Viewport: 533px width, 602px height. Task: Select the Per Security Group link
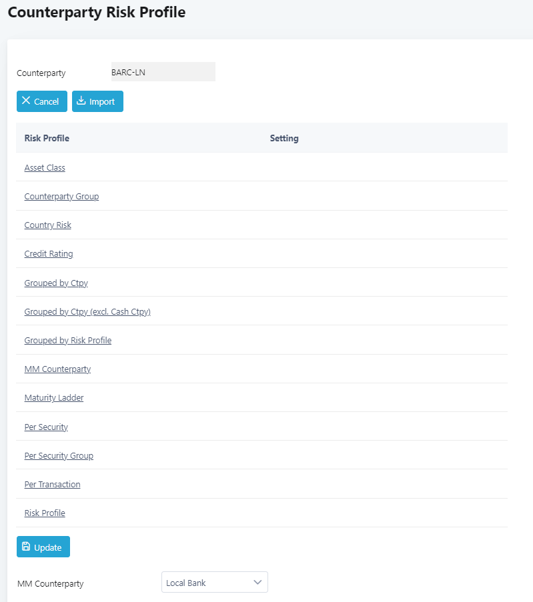(59, 456)
